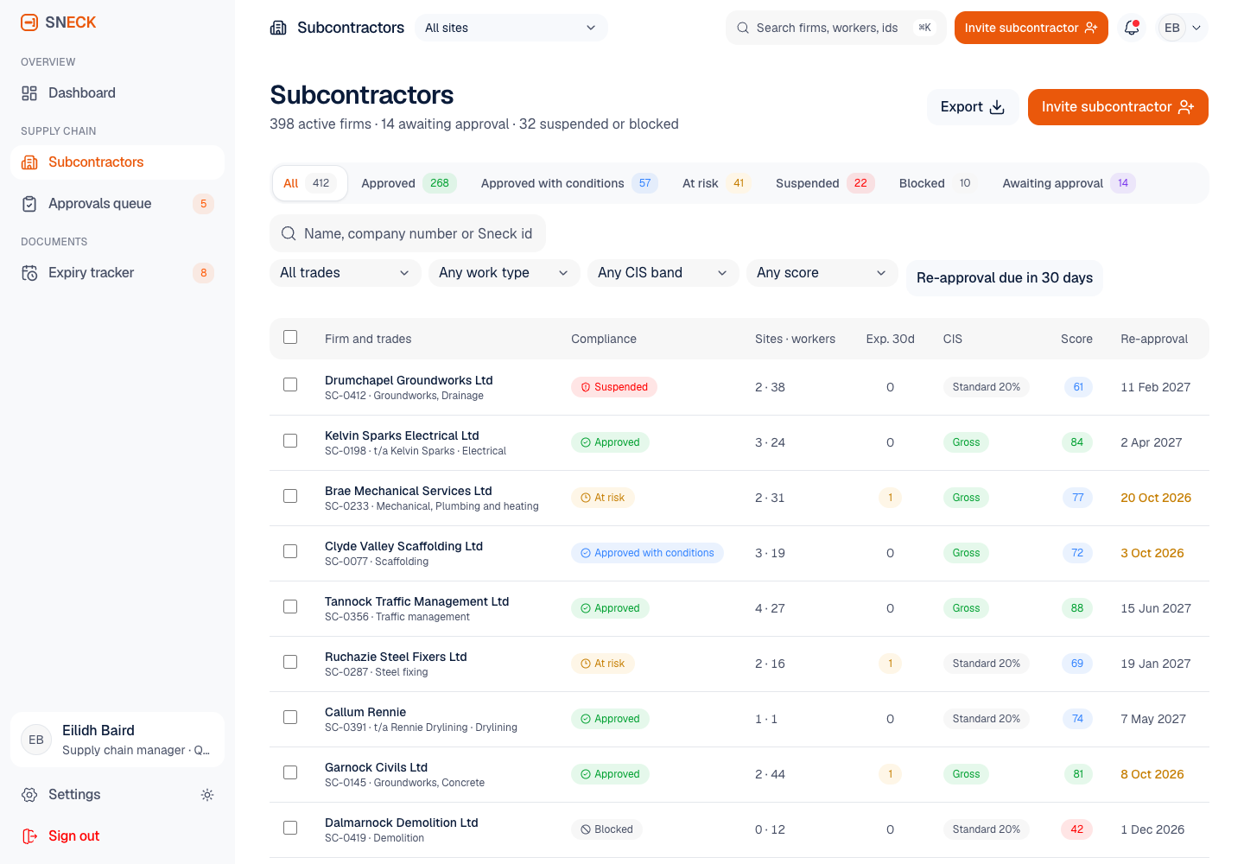Check the Dalmarnock Demolition Ltd checkbox
Image resolution: width=1244 pixels, height=864 pixels.
coord(290,828)
